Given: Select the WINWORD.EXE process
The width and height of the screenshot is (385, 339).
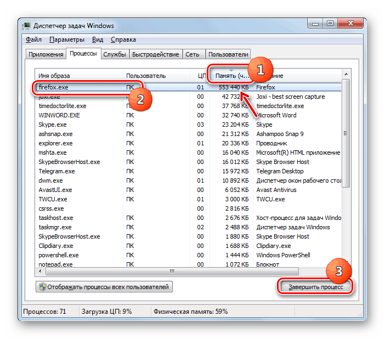Looking at the screenshot, I should [x=188, y=115].
